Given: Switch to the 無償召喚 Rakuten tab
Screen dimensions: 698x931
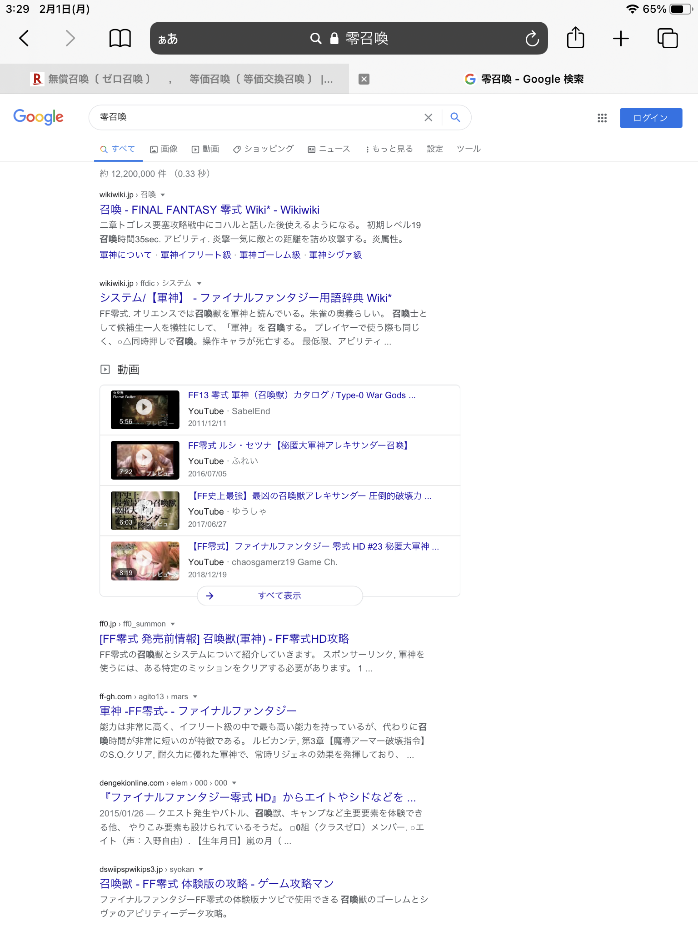Looking at the screenshot, I should [174, 79].
